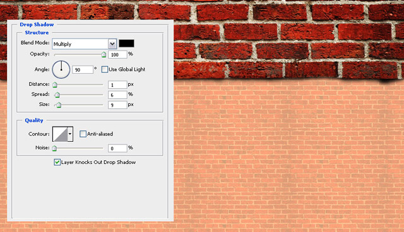Click the Size slider handle
404x232 pixels.
coord(59,105)
